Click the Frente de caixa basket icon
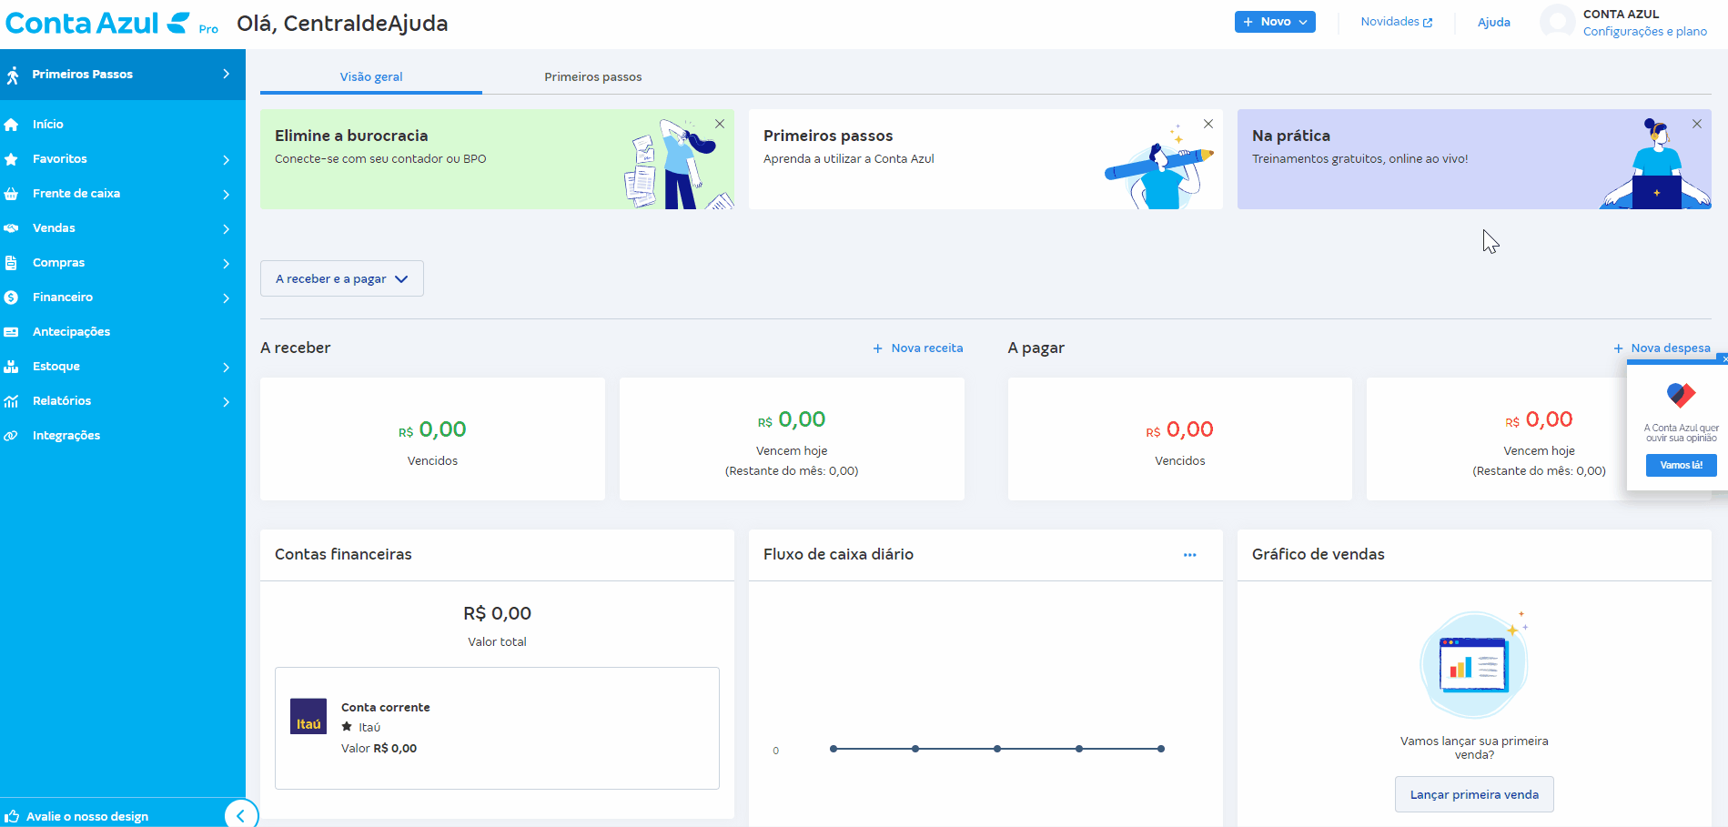The image size is (1728, 827). (11, 194)
